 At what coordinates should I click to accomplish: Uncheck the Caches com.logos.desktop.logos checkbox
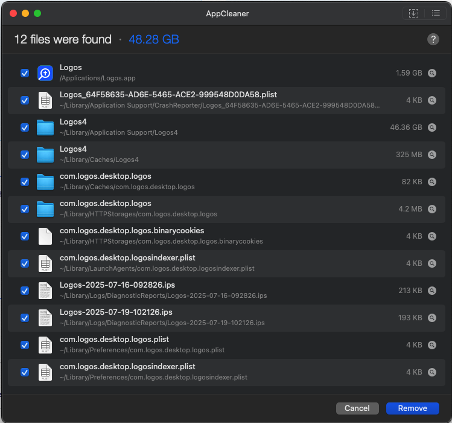point(25,182)
